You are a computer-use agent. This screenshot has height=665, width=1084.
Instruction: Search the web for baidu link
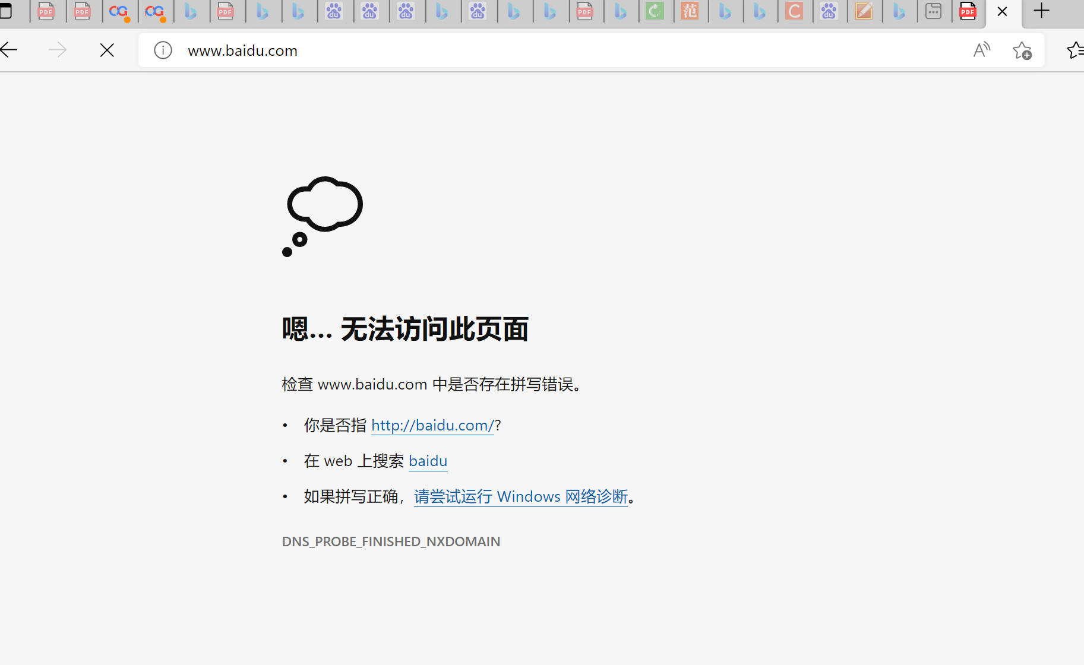428,461
